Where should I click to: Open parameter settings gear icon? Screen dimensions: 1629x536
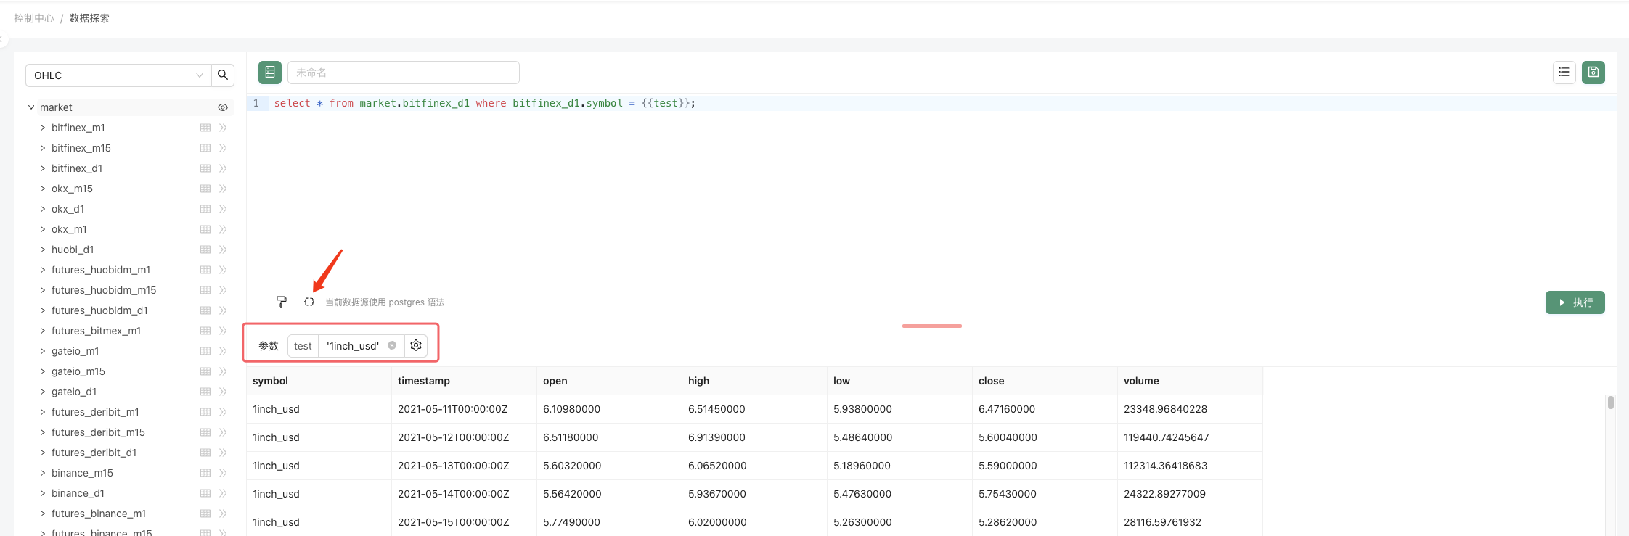[416, 346]
